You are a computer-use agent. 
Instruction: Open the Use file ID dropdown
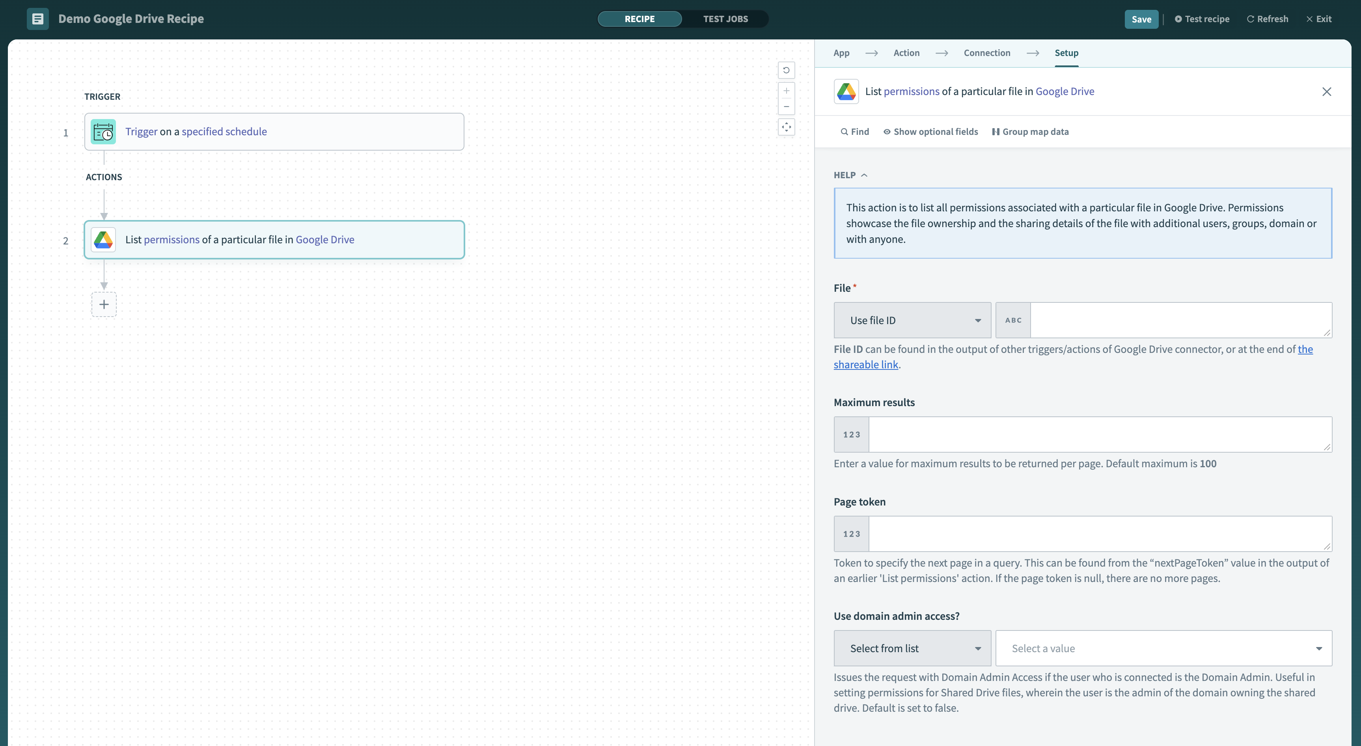coord(912,320)
